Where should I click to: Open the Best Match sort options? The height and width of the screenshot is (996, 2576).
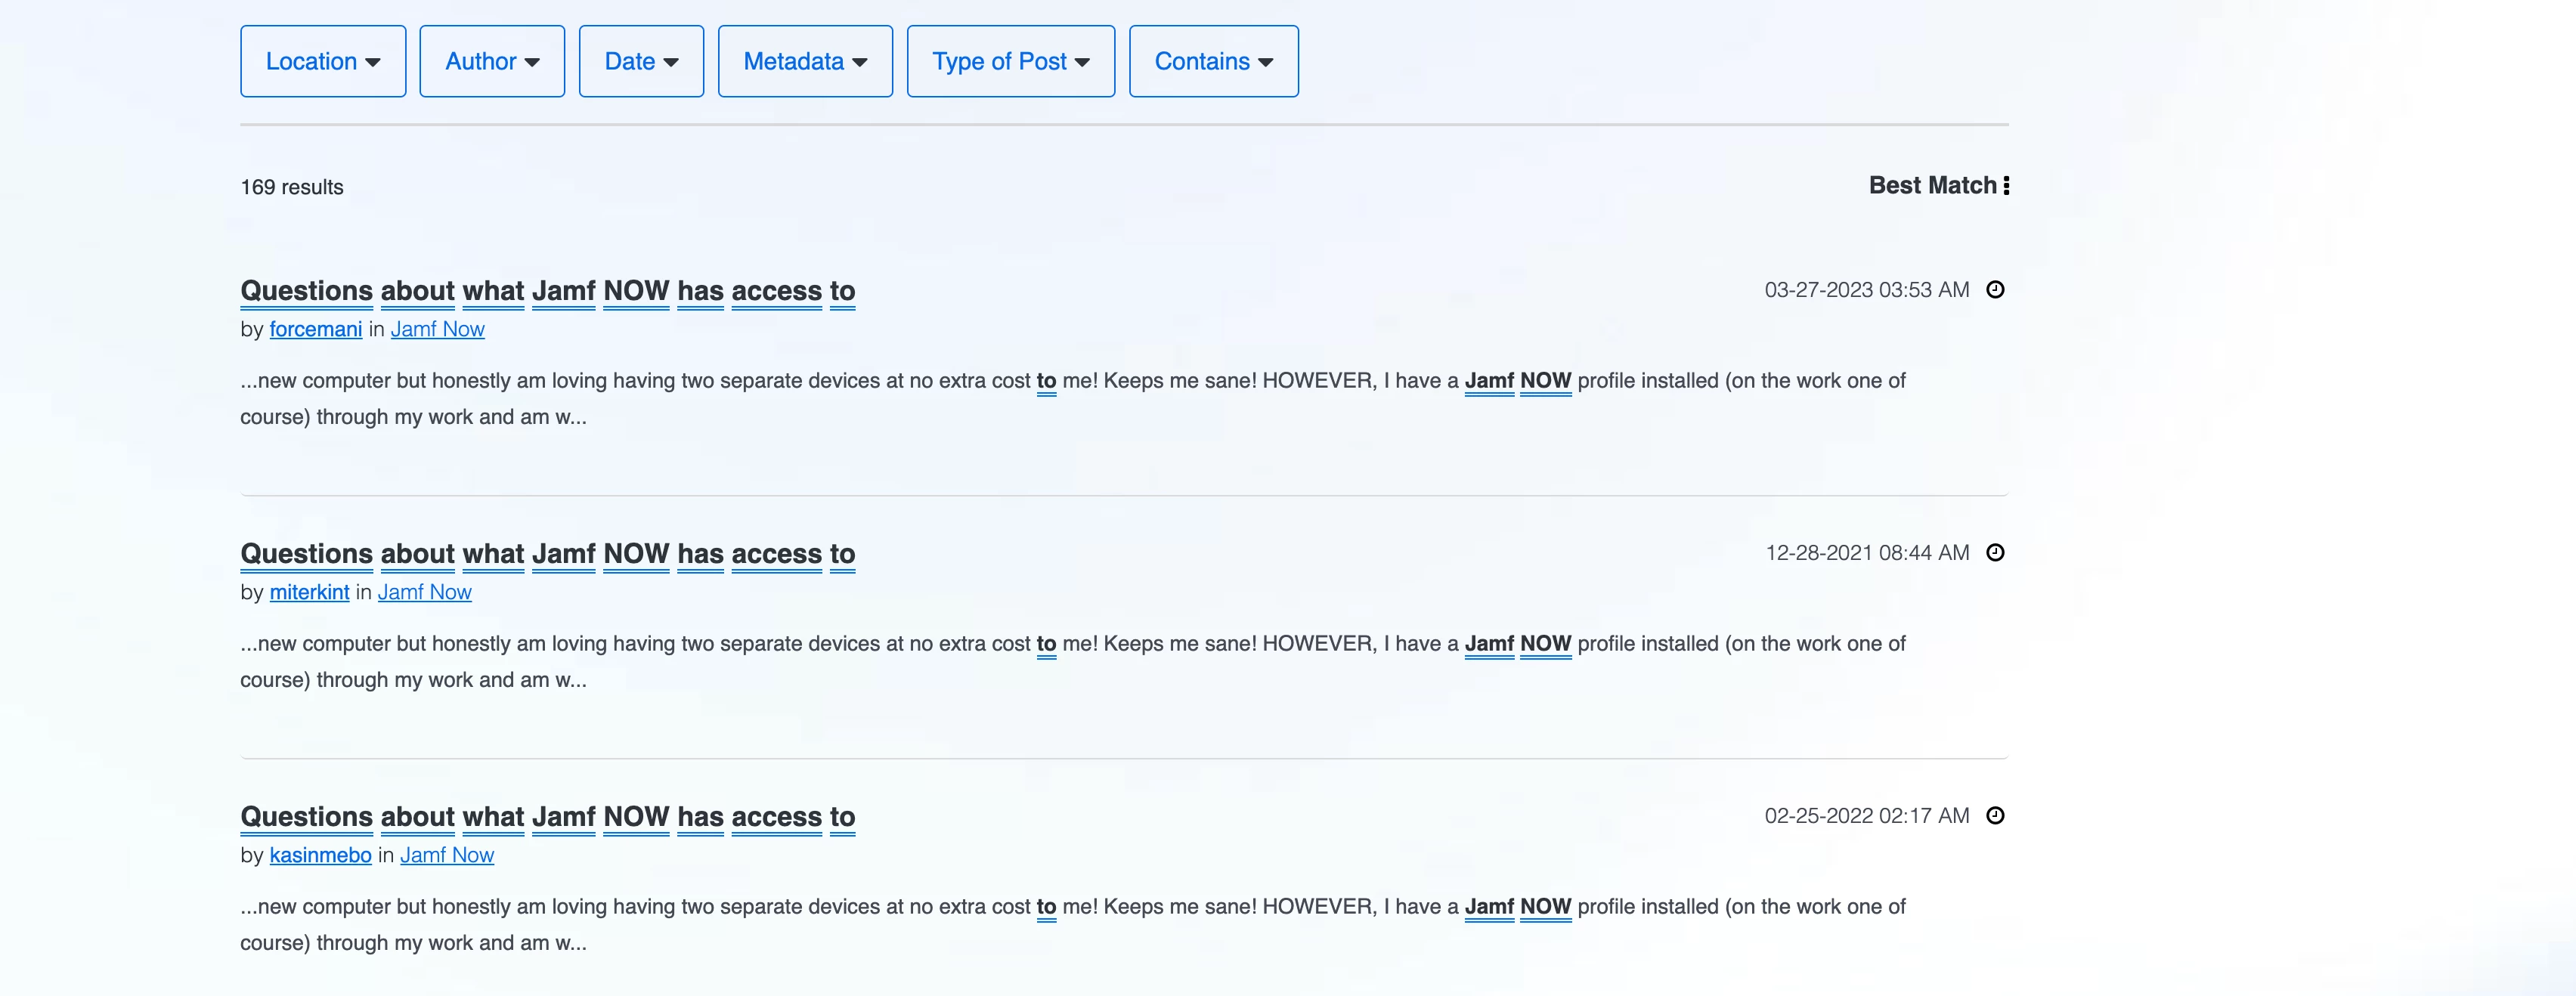tap(1938, 185)
